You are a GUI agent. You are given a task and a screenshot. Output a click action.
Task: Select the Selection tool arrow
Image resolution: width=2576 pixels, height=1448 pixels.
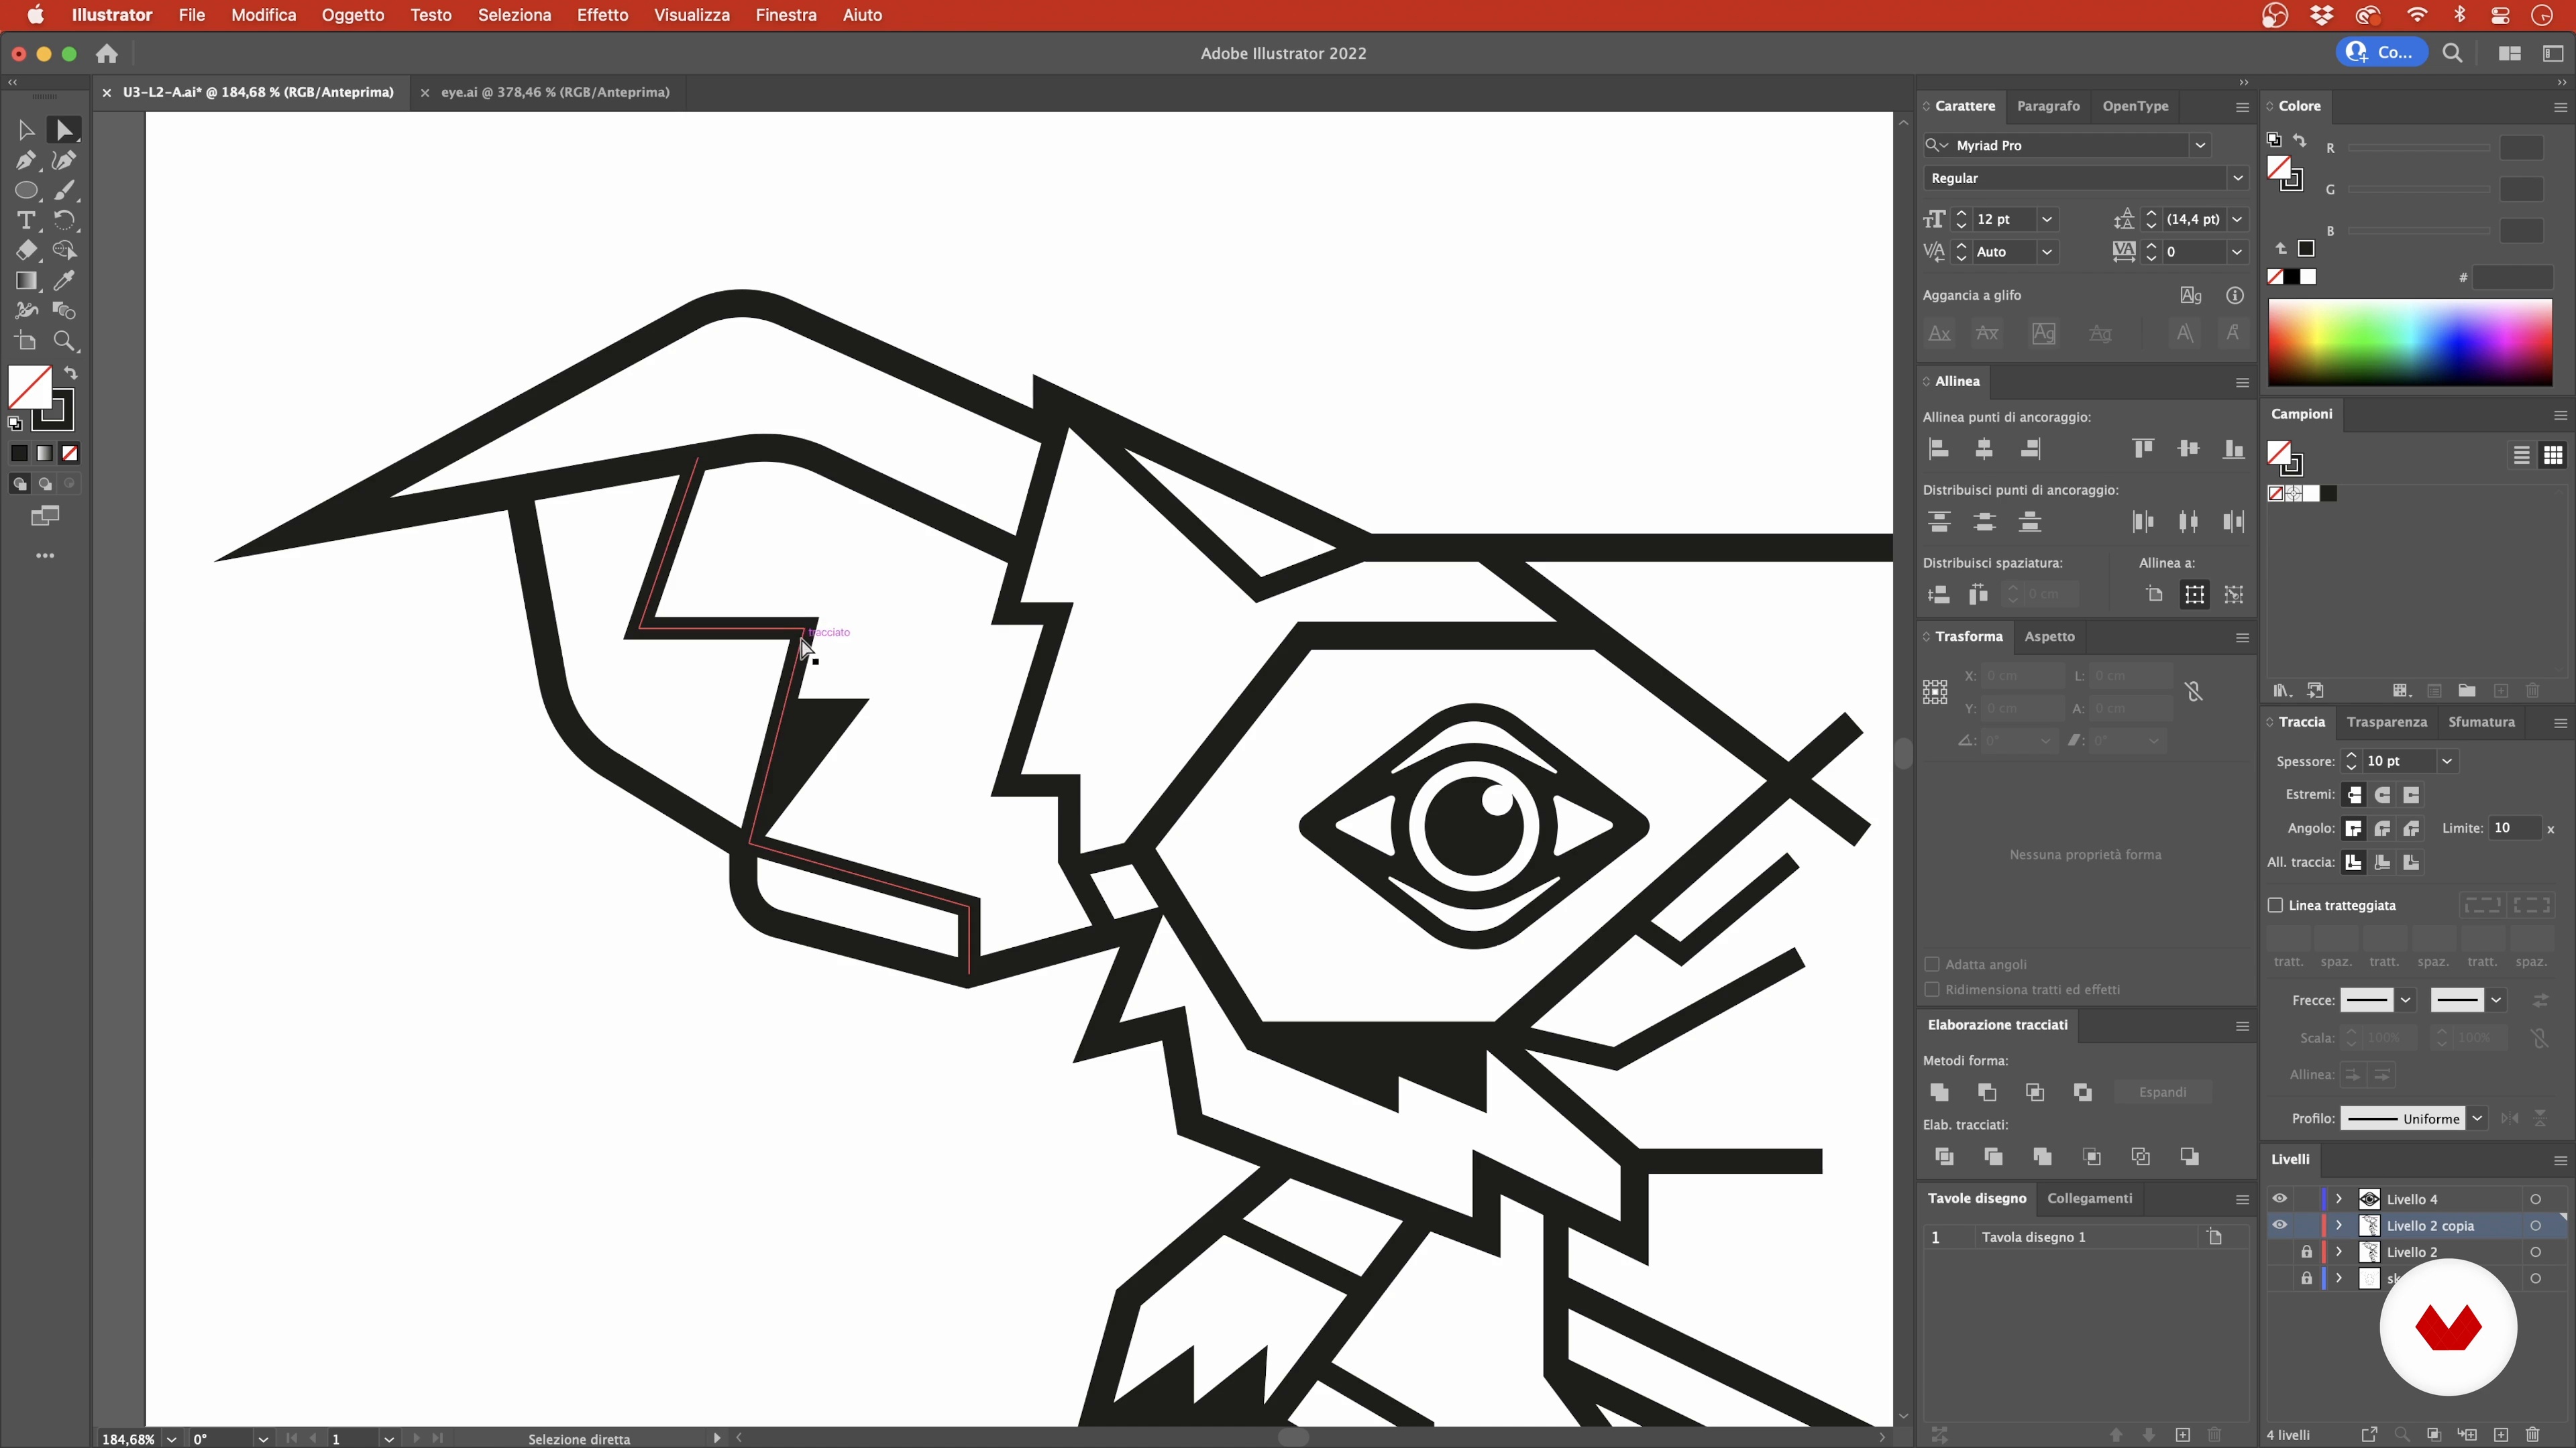(26, 130)
